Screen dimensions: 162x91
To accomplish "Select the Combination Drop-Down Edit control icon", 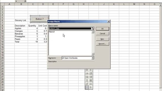I will (91, 77).
